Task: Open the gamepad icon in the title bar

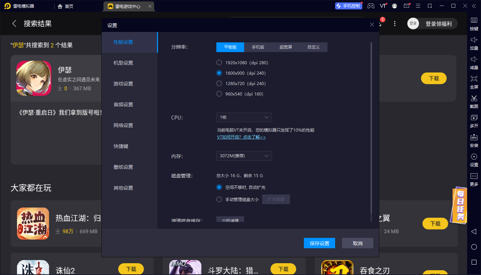Action: 371,6
